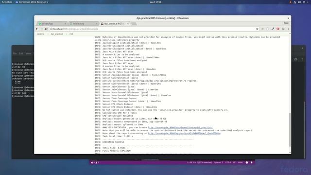
Task: Open the dpi_practical breadcrumb link
Action: pos(57,34)
